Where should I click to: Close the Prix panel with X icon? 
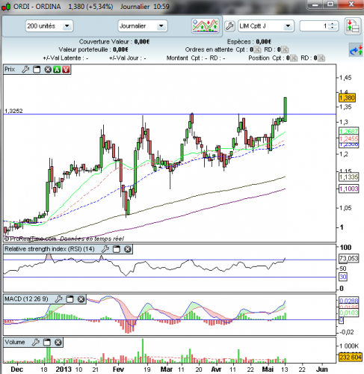point(48,70)
